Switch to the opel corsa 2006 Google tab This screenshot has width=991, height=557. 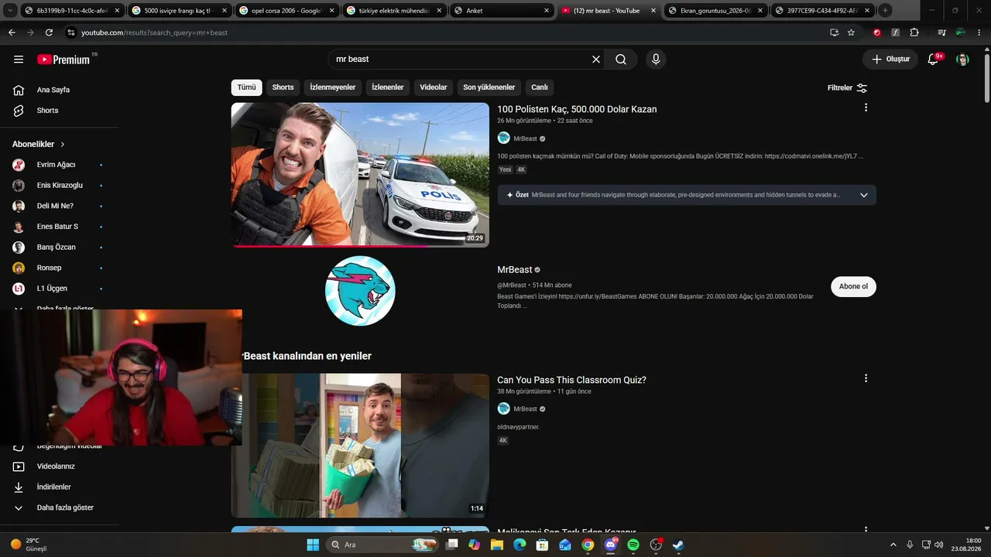pos(286,11)
